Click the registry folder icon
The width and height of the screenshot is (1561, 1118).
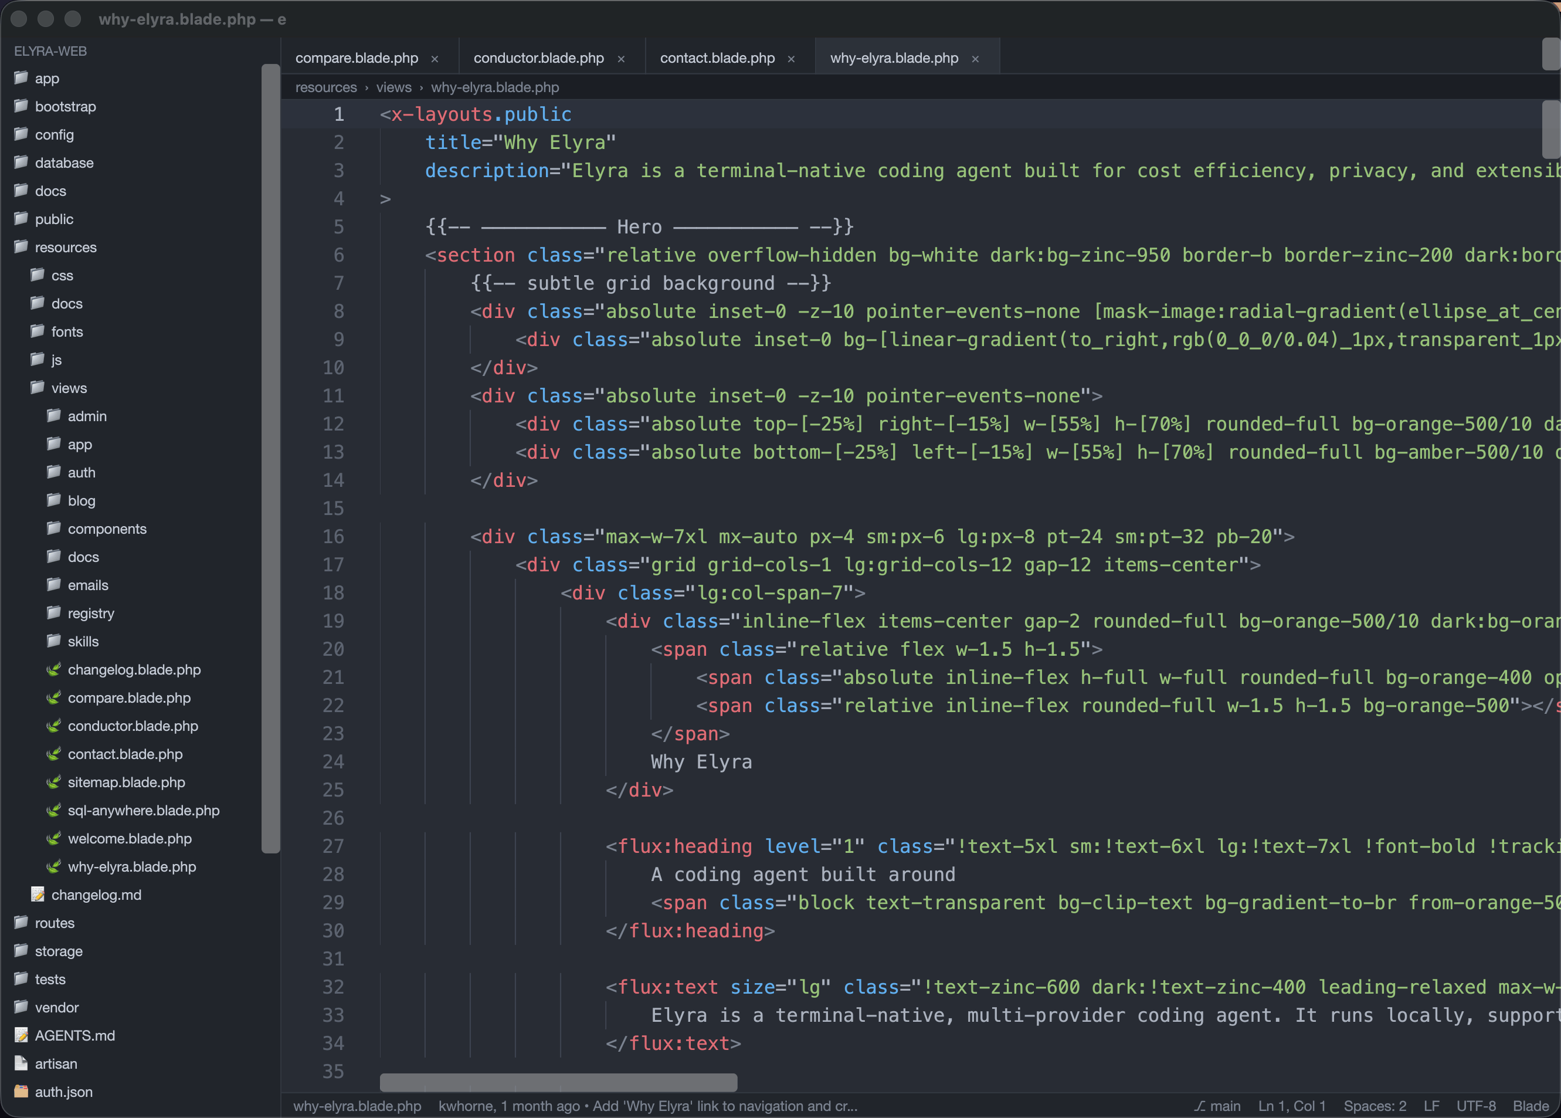(55, 613)
